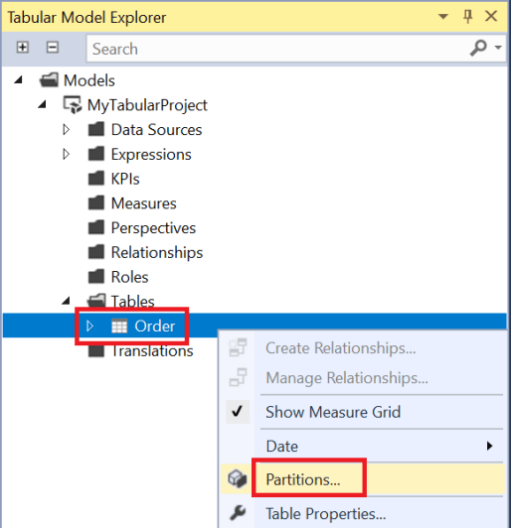Collapse the Tables folder node
This screenshot has width=511, height=528.
coord(66,301)
